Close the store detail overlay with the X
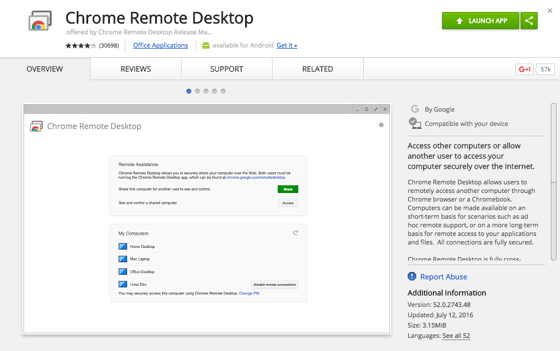Image resolution: width=560 pixels, height=351 pixels. 550,11
